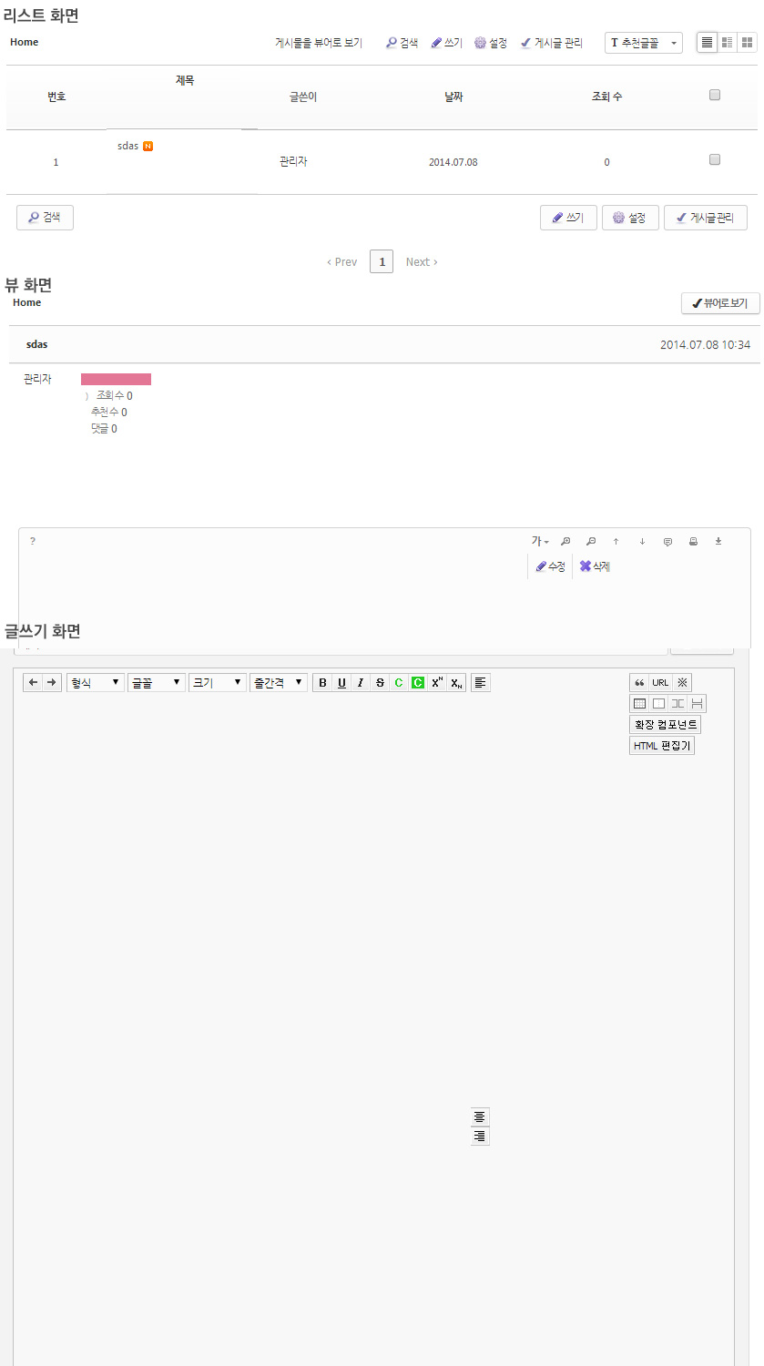
Task: Click the Home breadcrumb under 리스트 화면
Action: point(24,42)
